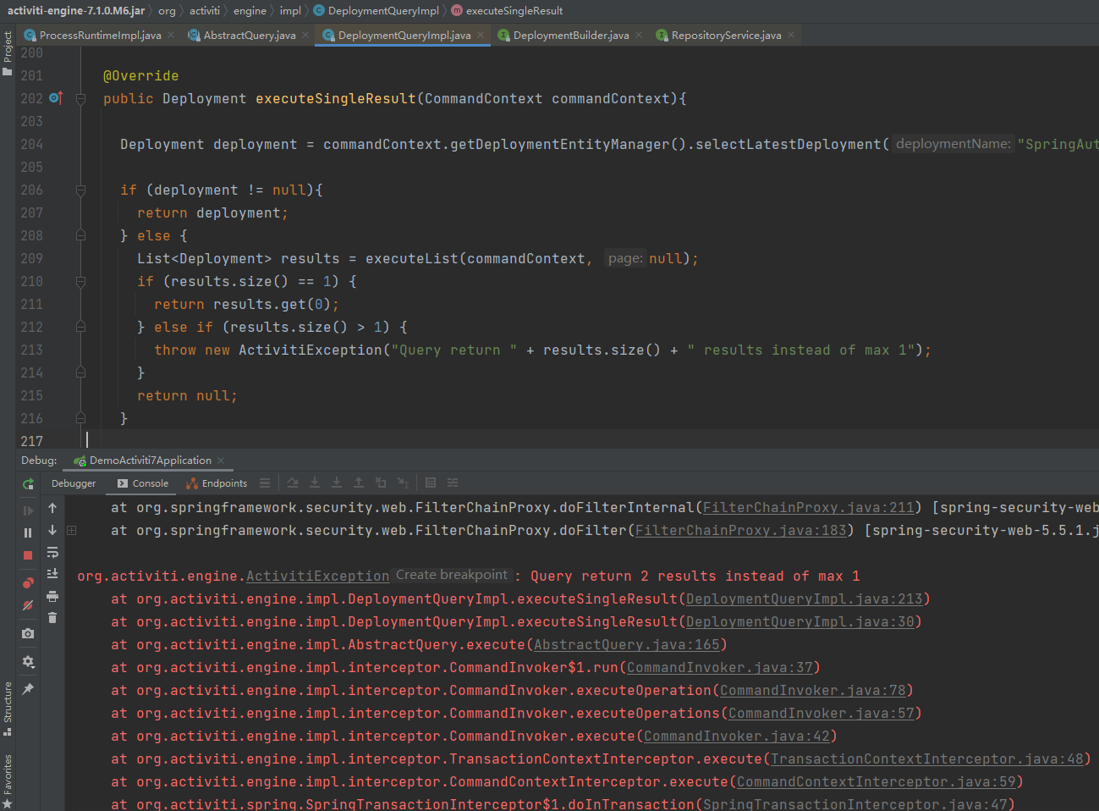
Task: Collapse the fold marker at line 210
Action: coord(81,282)
